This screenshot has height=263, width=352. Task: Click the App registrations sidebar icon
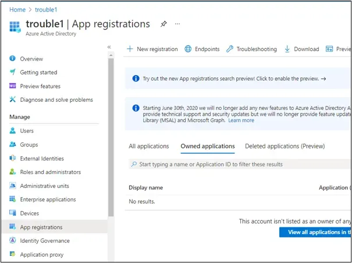point(13,226)
